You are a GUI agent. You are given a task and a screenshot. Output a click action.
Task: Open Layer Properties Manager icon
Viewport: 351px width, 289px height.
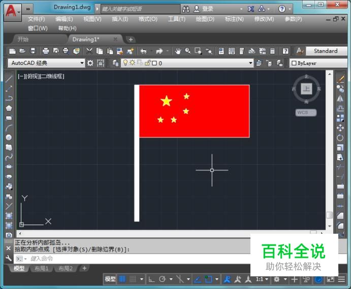click(115, 63)
